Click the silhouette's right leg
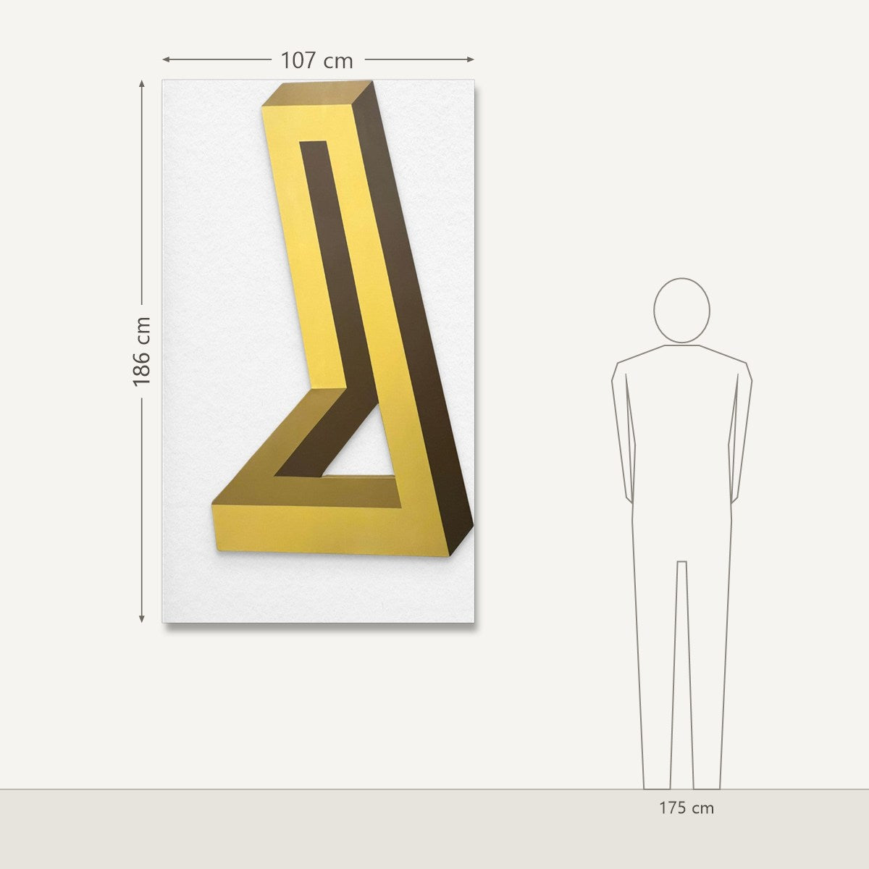 coord(708,673)
